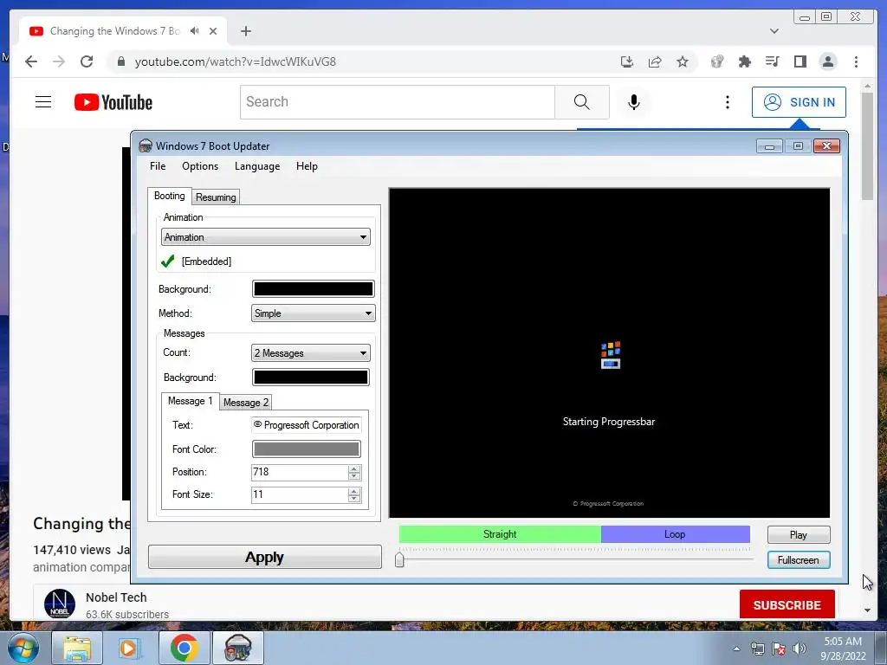Viewport: 887px width, 665px height.
Task: Click the blue Loop segment bar
Action: (675, 533)
